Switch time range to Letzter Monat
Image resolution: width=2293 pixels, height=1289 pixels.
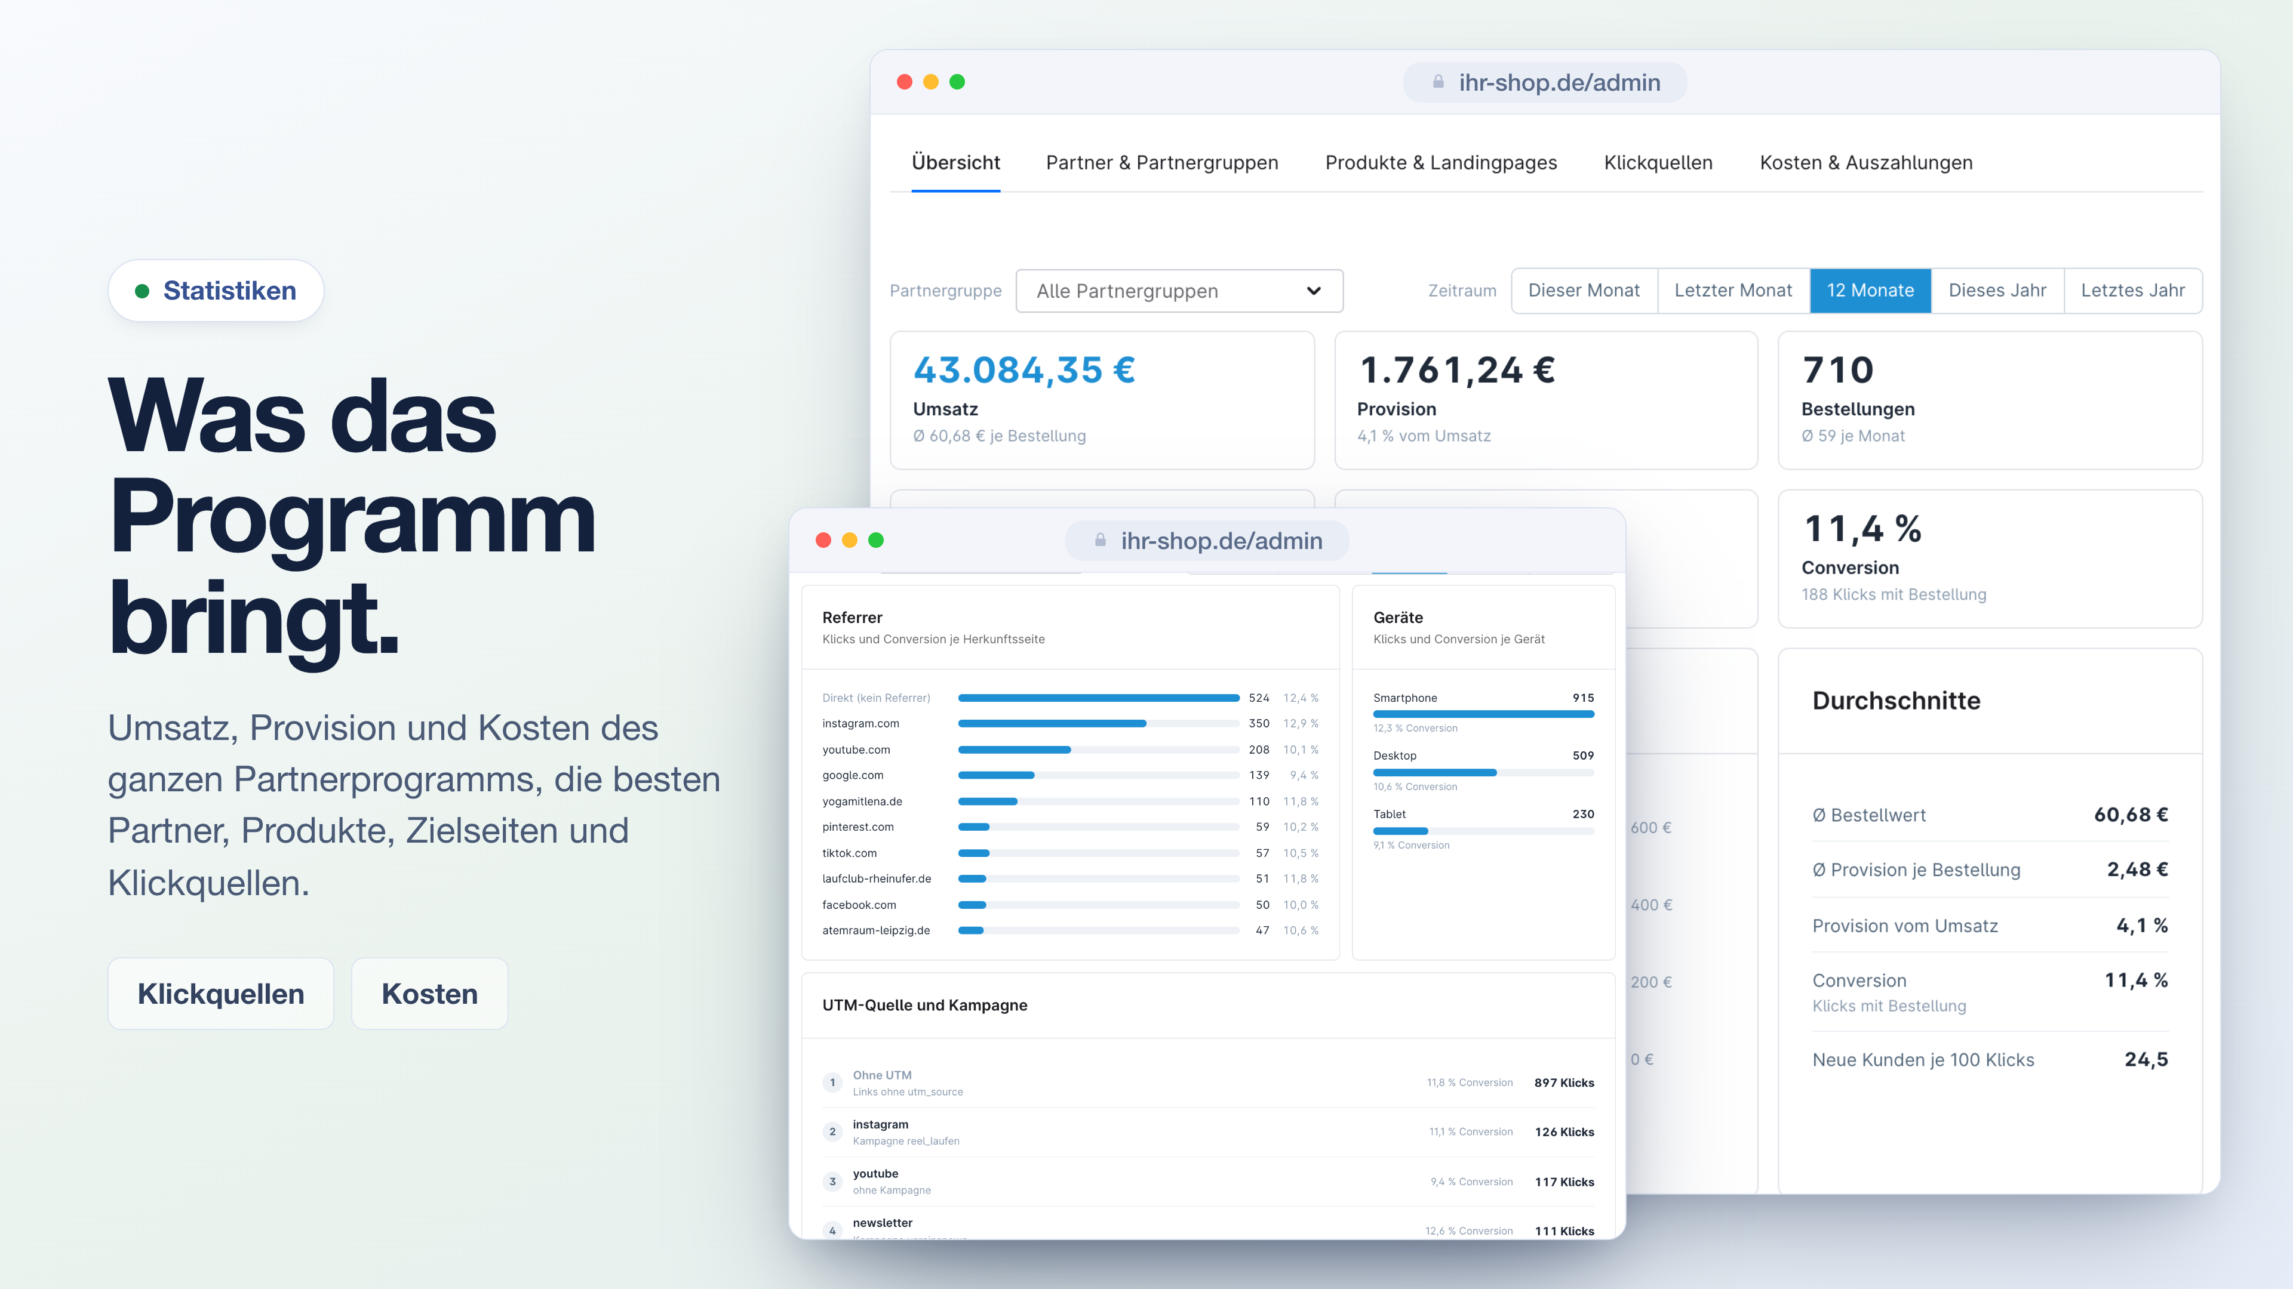click(x=1733, y=291)
